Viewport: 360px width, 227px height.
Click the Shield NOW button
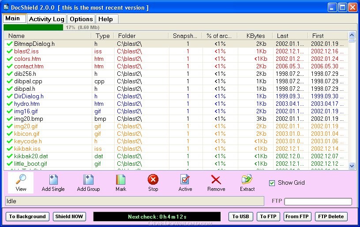point(69,216)
